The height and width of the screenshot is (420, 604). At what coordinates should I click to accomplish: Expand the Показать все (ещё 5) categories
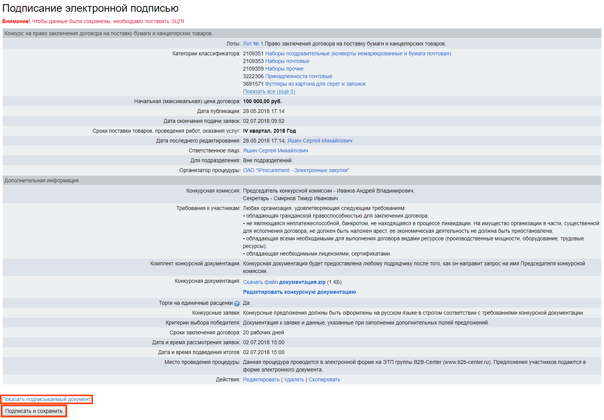[269, 91]
